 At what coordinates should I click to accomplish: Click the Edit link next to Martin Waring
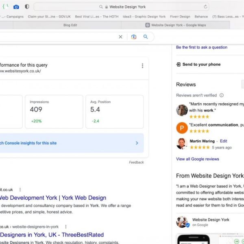pyautogui.click(x=223, y=141)
